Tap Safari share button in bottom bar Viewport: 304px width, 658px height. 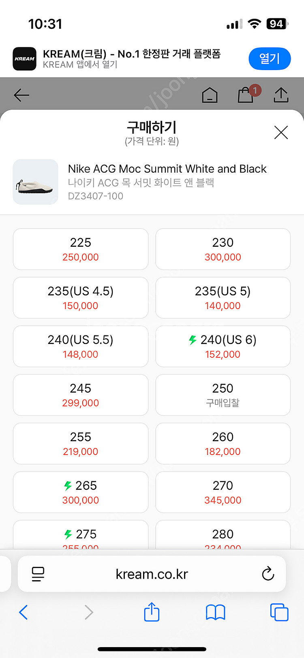152,612
